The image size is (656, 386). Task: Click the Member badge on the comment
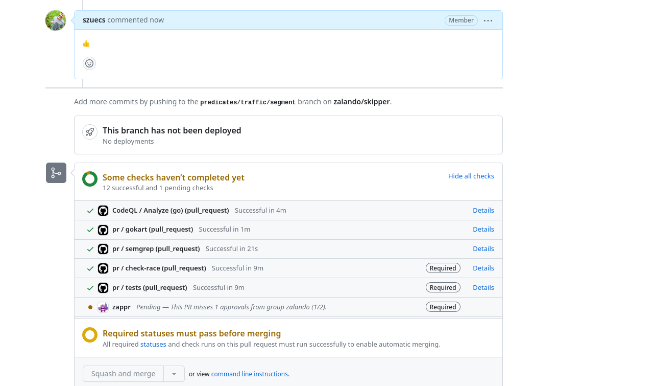coord(460,20)
